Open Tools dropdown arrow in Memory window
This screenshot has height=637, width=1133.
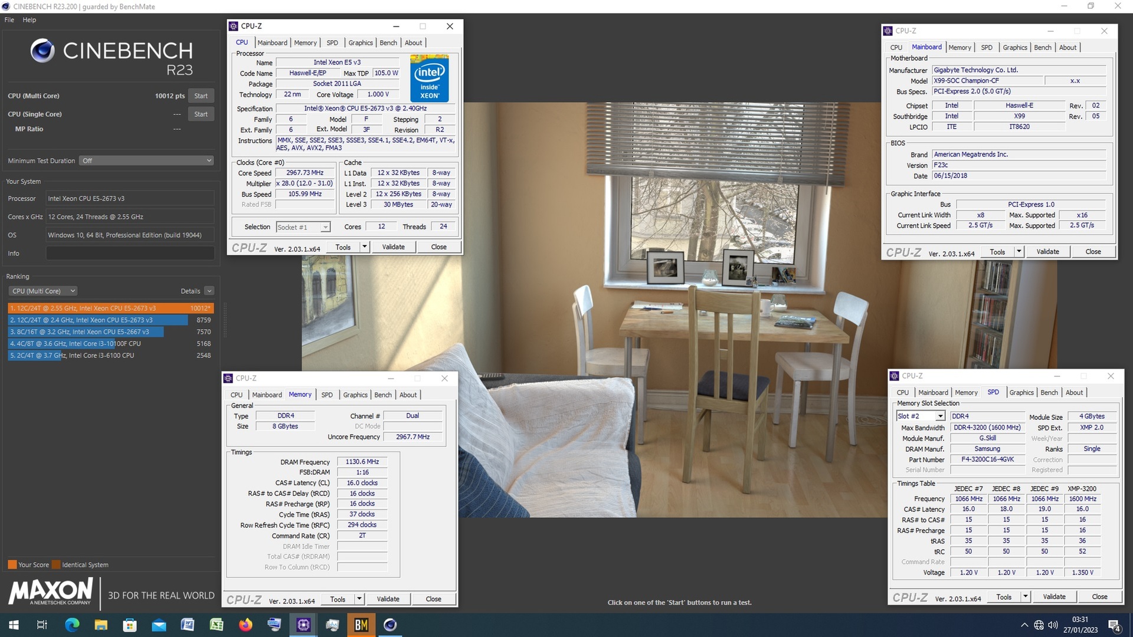click(x=359, y=599)
